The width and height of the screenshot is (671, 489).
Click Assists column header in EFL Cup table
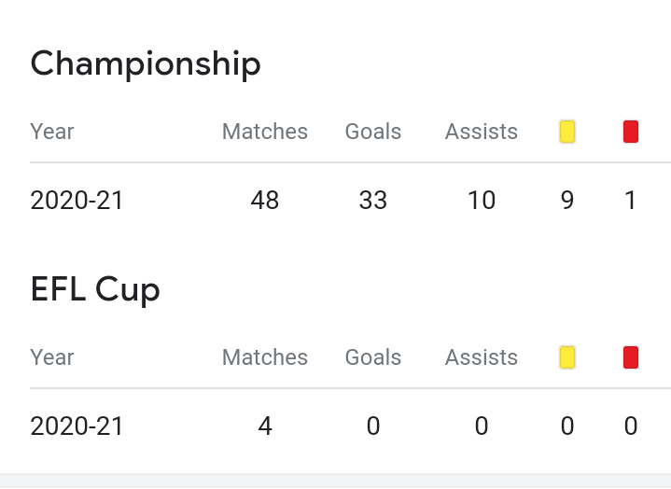pyautogui.click(x=482, y=357)
